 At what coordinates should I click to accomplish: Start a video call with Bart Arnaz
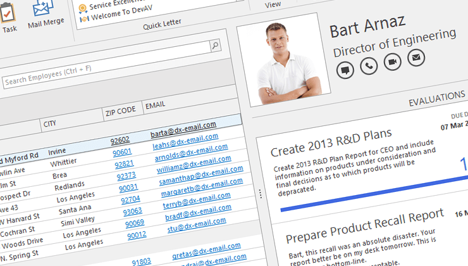click(x=392, y=61)
